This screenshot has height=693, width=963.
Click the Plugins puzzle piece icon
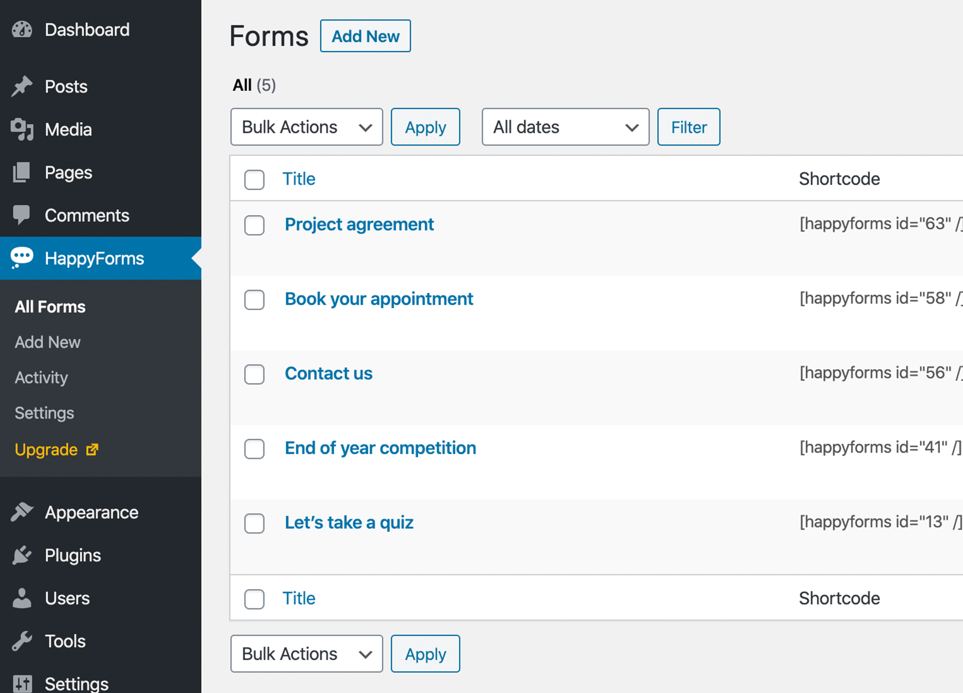tap(22, 555)
